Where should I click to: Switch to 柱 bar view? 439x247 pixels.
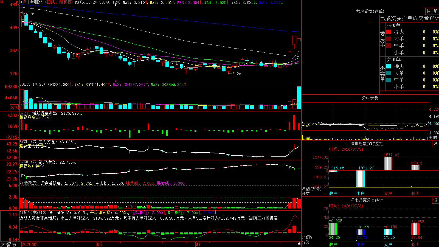click(429, 11)
